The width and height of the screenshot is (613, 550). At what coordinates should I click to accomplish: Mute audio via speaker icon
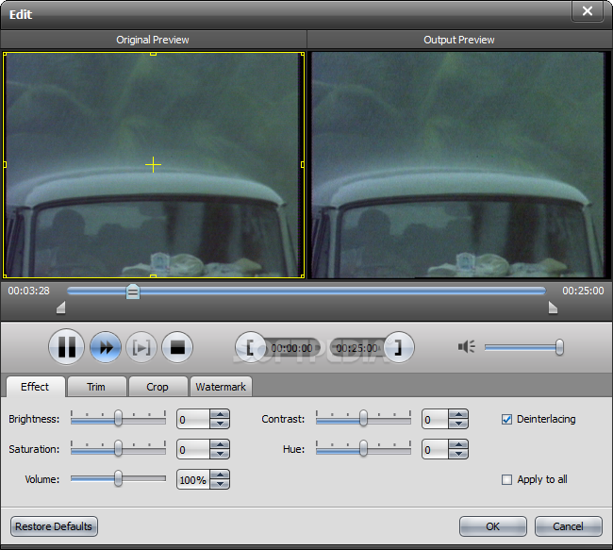tap(467, 346)
